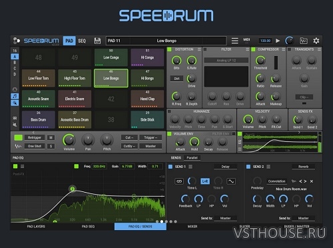Enable the Humanize section square
Viewport: 333px width, 248px height.
[169, 111]
